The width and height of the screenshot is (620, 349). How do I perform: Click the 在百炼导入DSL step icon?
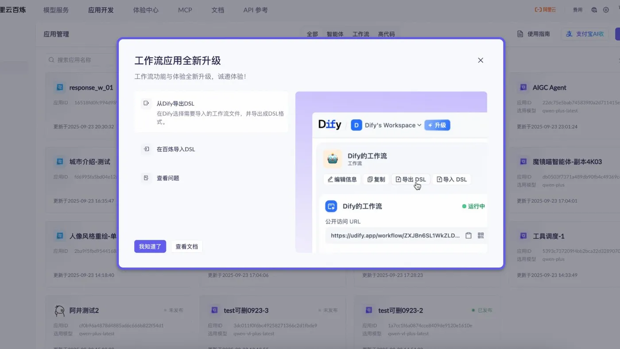pyautogui.click(x=146, y=149)
